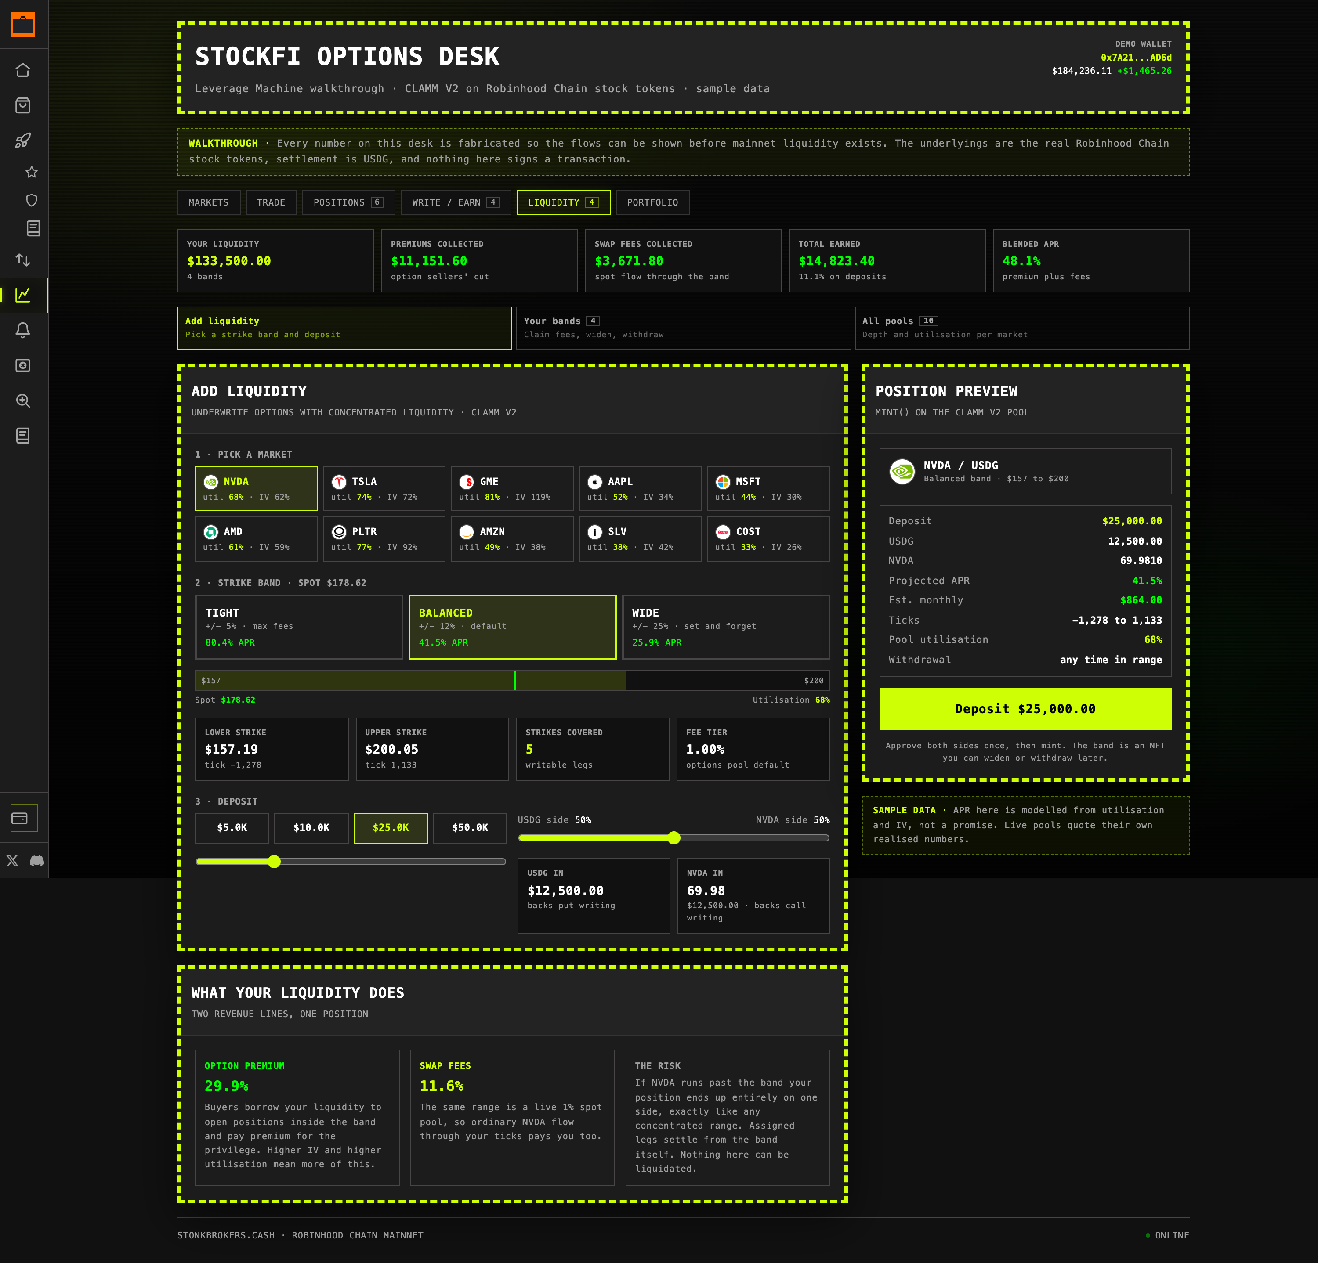1318x1263 pixels.
Task: Go to the PORTFOLIO tab
Action: pyautogui.click(x=652, y=202)
